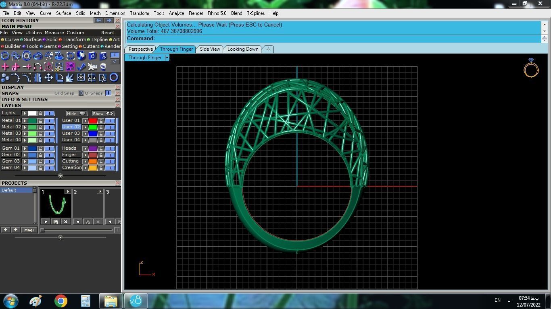
Task: Click the silver ring on stand icon
Action: tap(103, 66)
